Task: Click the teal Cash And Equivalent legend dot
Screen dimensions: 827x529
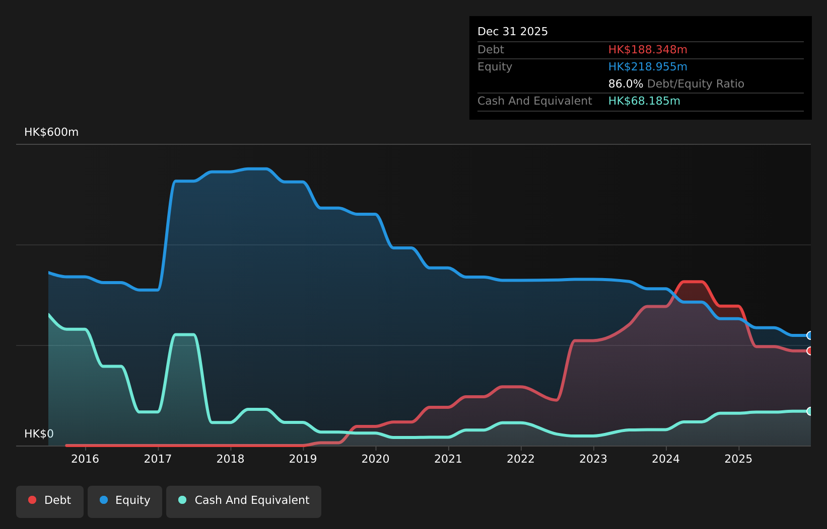Action: (x=182, y=500)
